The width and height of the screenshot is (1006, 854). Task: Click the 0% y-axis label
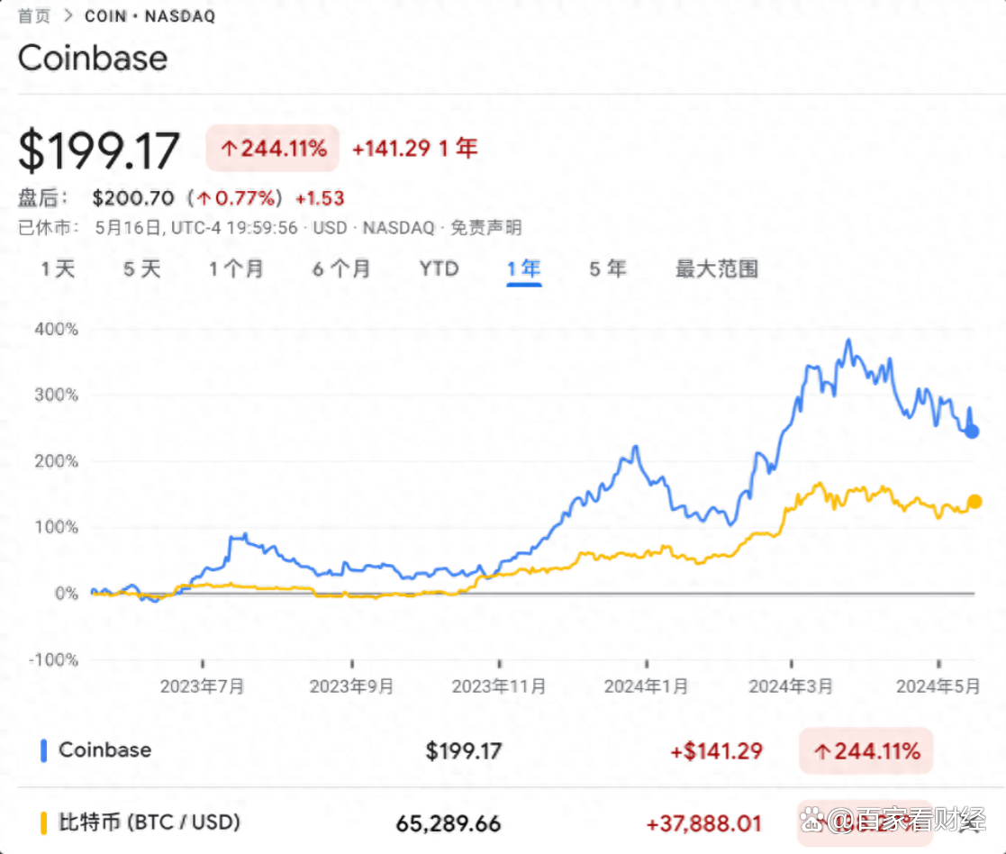pos(67,594)
